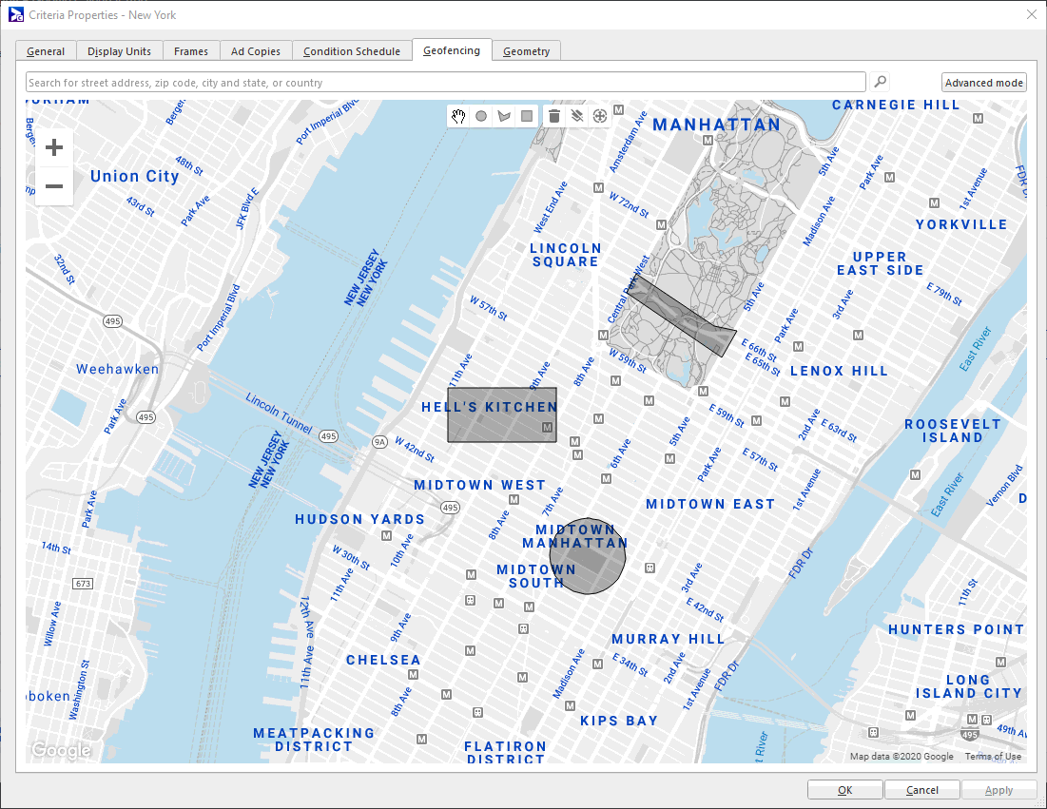
Task: Click the "MEATPACKING DISTRICT" map label
Action: click(x=314, y=740)
